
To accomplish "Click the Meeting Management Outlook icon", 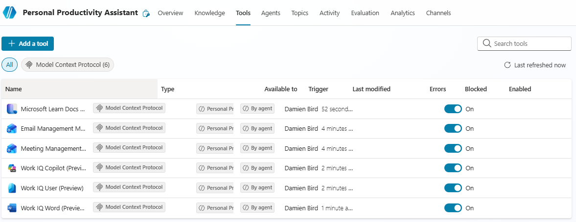I will point(12,148).
